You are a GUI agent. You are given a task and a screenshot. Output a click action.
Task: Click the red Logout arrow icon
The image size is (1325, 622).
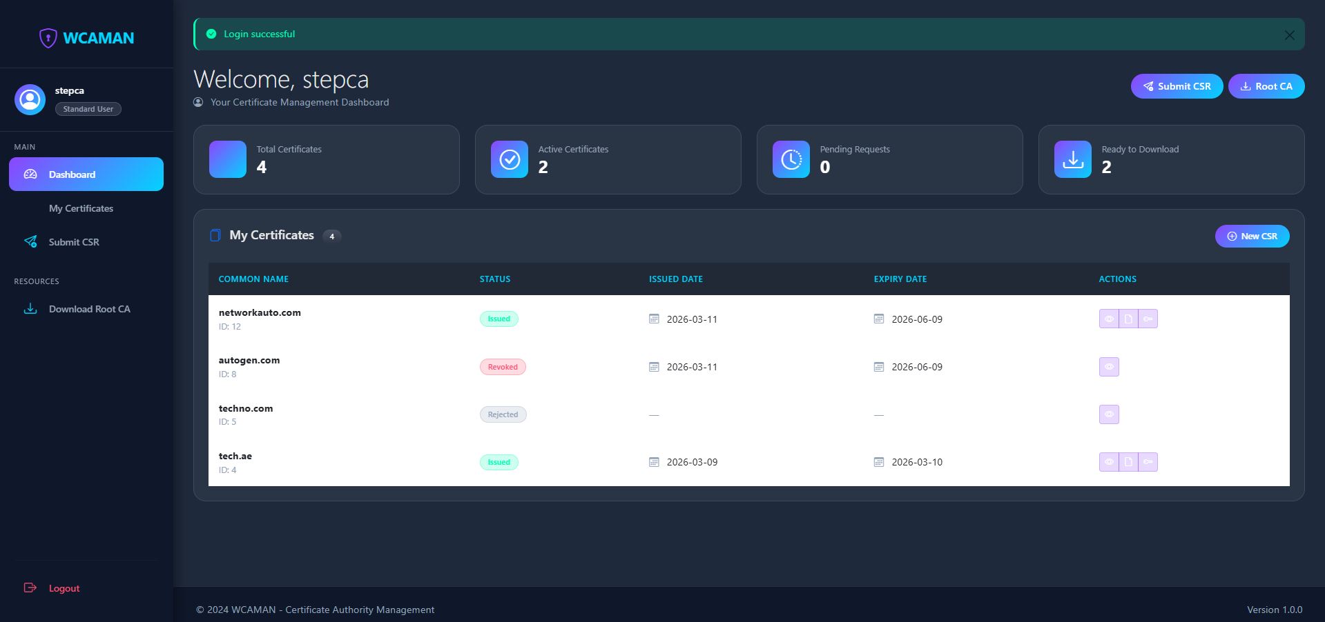[30, 588]
